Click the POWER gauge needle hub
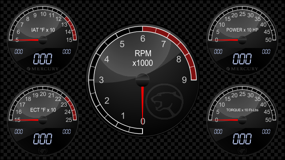Viewport: 285px width, 160px height. pos(242,40)
